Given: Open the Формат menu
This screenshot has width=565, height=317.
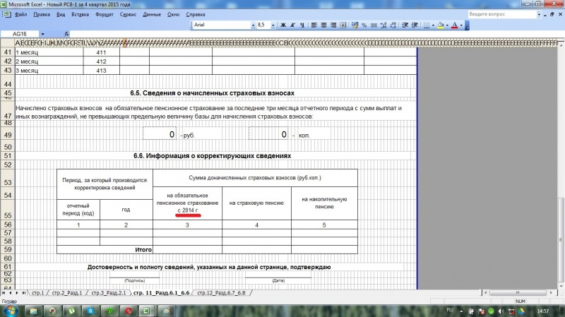Looking at the screenshot, I should point(105,14).
